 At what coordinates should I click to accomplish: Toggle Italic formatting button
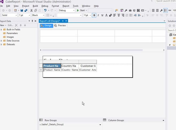[98, 15]
